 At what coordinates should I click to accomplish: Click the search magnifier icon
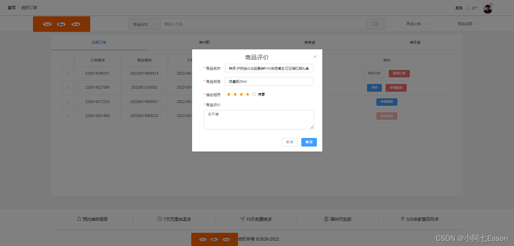coord(375,24)
